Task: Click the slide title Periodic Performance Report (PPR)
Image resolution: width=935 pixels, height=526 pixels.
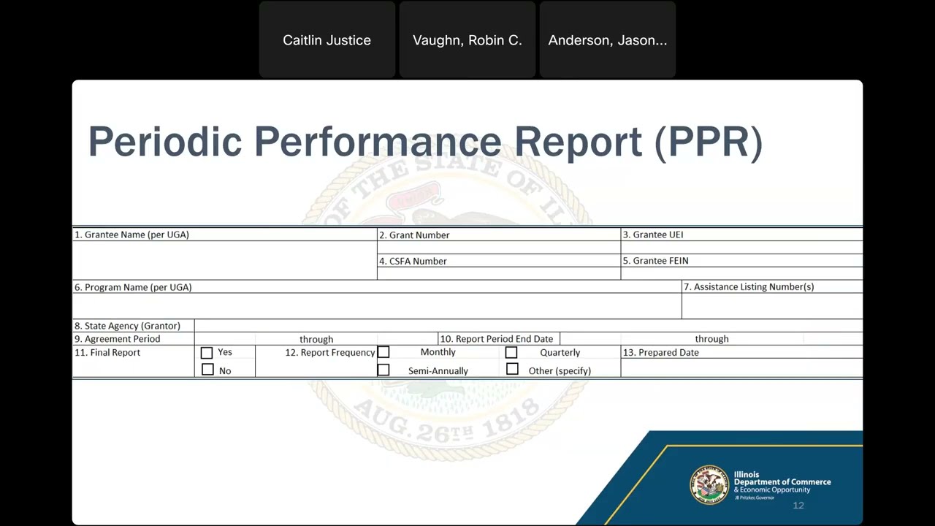Action: point(425,141)
